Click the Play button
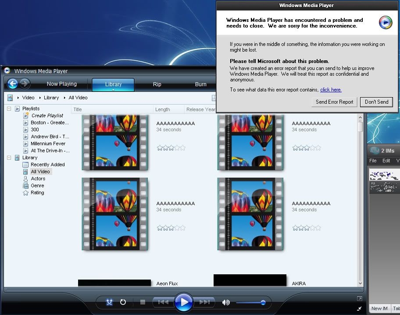 tap(184, 302)
